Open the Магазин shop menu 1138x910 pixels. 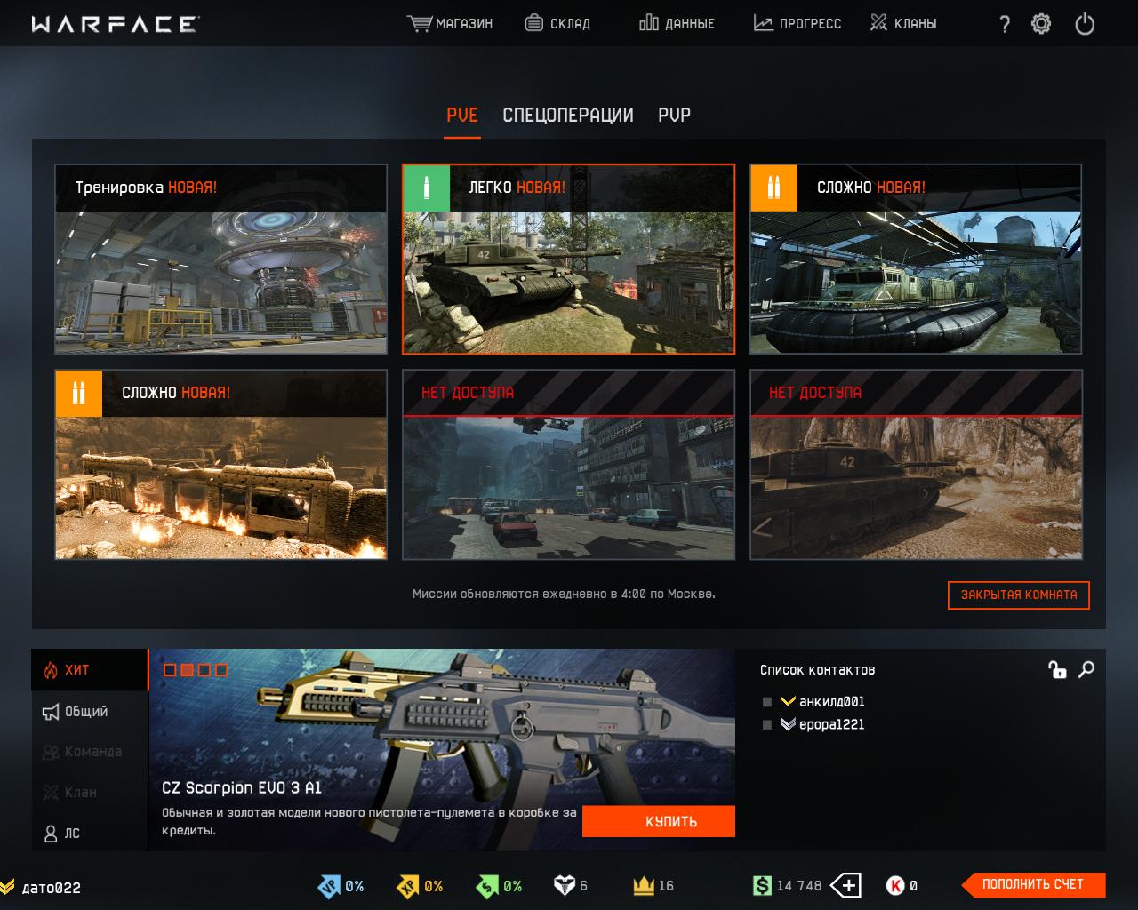tap(450, 24)
